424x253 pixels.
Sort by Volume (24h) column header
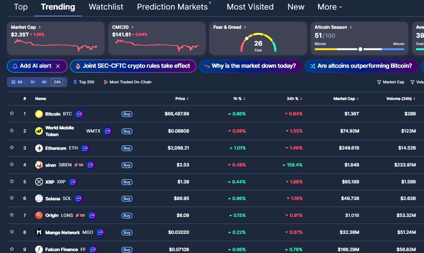click(x=401, y=99)
